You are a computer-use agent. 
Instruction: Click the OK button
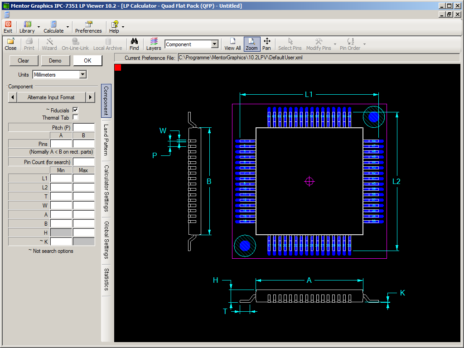[87, 61]
